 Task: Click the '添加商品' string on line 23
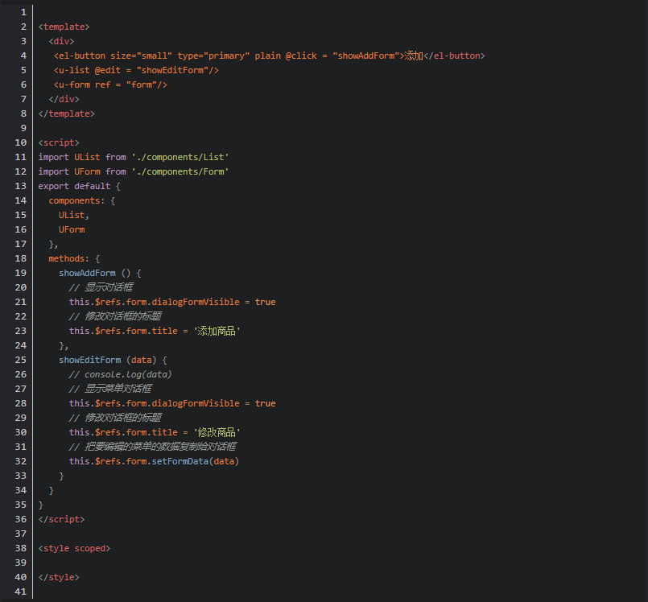[x=217, y=331]
